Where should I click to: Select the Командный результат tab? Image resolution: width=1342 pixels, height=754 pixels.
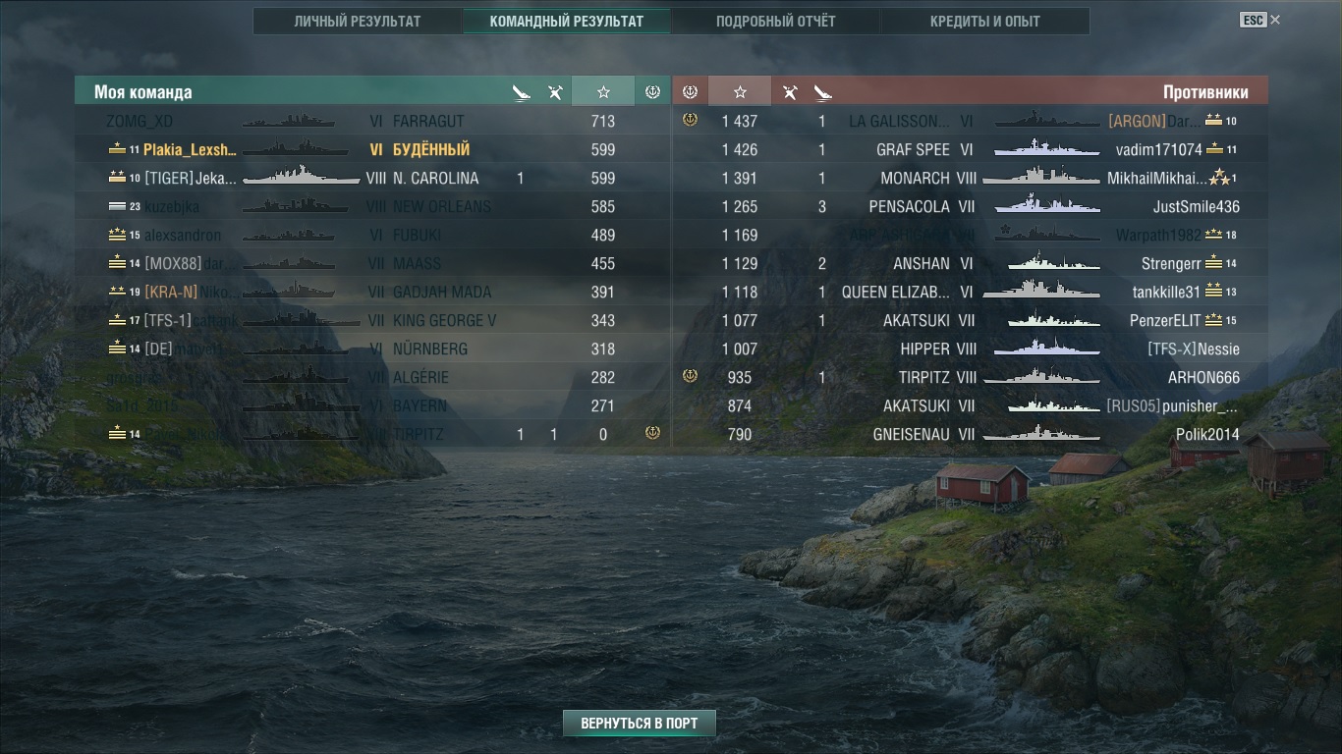point(567,21)
